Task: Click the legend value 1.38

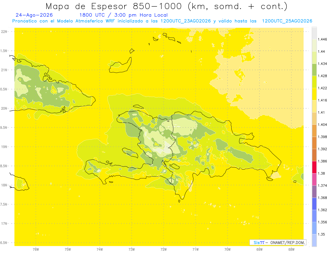Action: (322, 173)
